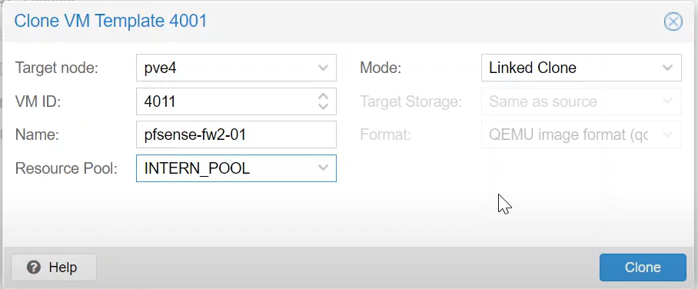Click the Linked Clone Mode text box

[x=570, y=68]
